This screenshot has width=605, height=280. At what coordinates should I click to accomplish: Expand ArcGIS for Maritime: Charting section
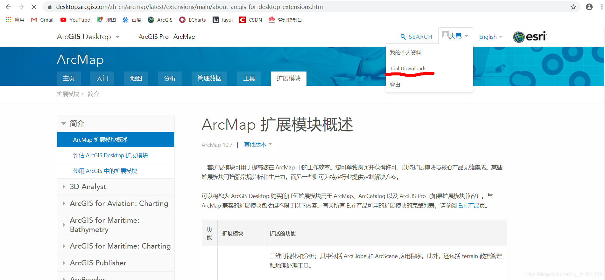pos(116,246)
